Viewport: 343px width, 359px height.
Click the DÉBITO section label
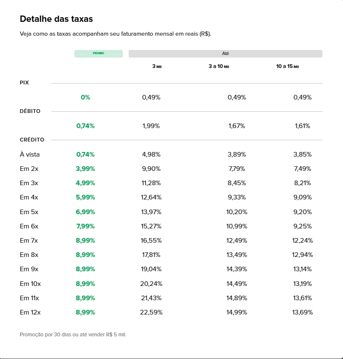point(30,111)
